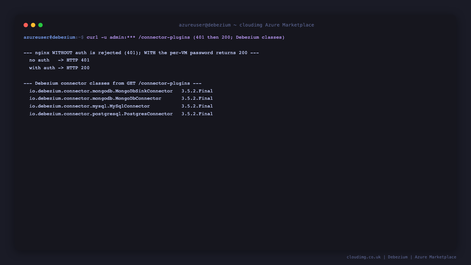Click the 'no auth -> HTTP 401' line

tap(59, 60)
